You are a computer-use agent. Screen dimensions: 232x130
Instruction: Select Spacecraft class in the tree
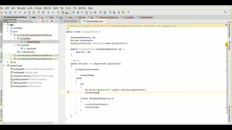[31, 48]
